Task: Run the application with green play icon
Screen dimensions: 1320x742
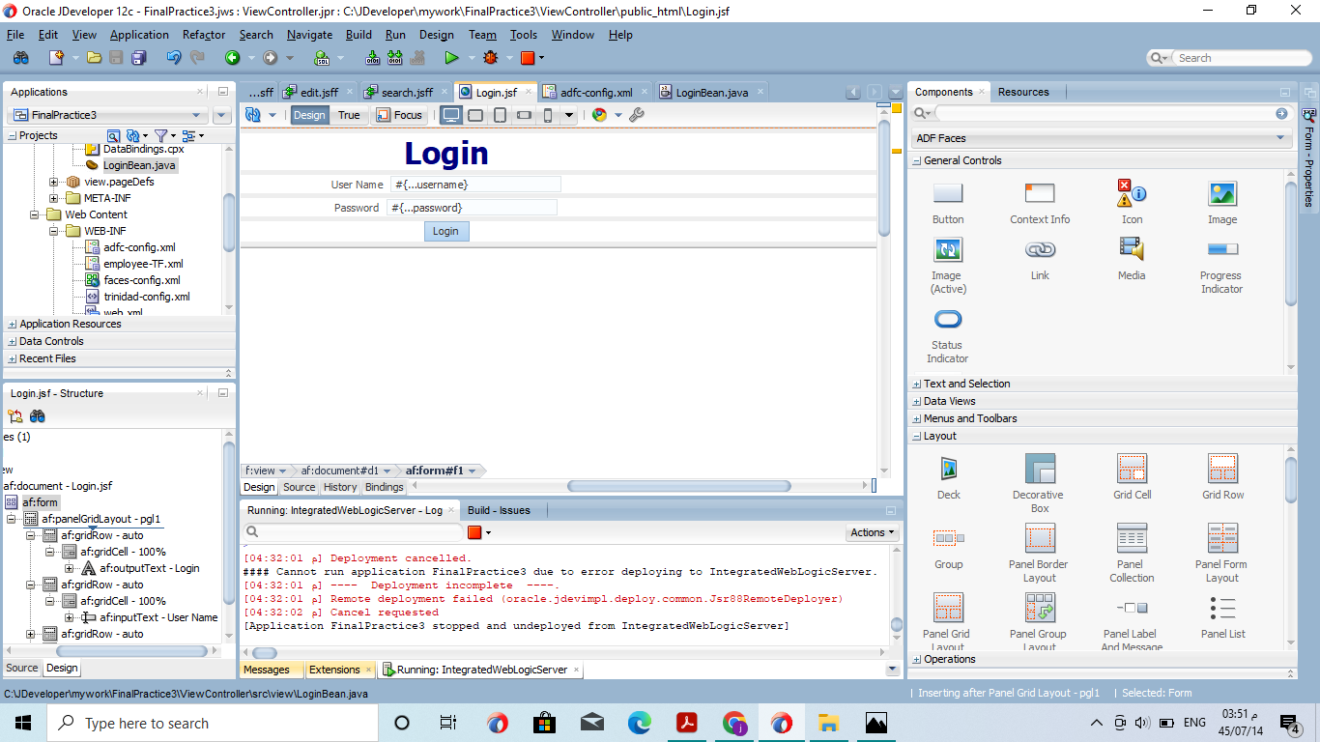Action: coord(451,58)
